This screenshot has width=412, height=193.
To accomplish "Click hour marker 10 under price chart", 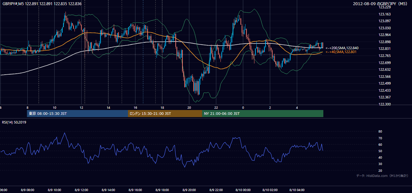I will (x=54, y=107).
